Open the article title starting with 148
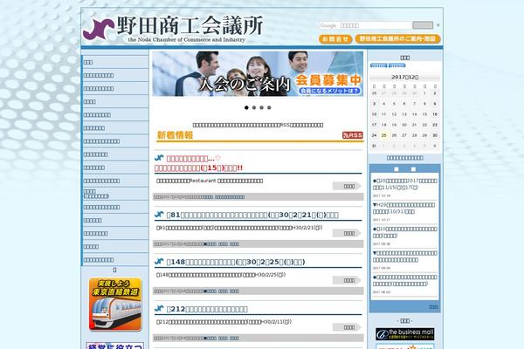Viewport: 524px width, 349px height. (x=236, y=262)
